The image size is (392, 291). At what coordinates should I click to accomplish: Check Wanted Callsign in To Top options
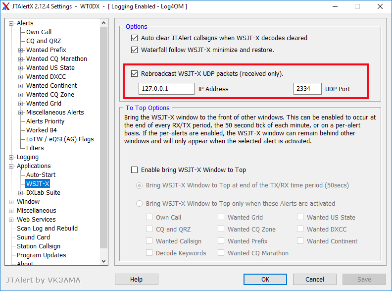point(149,240)
